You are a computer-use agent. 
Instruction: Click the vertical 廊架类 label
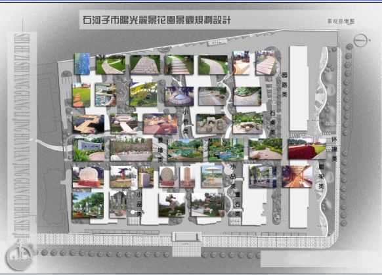322,177
